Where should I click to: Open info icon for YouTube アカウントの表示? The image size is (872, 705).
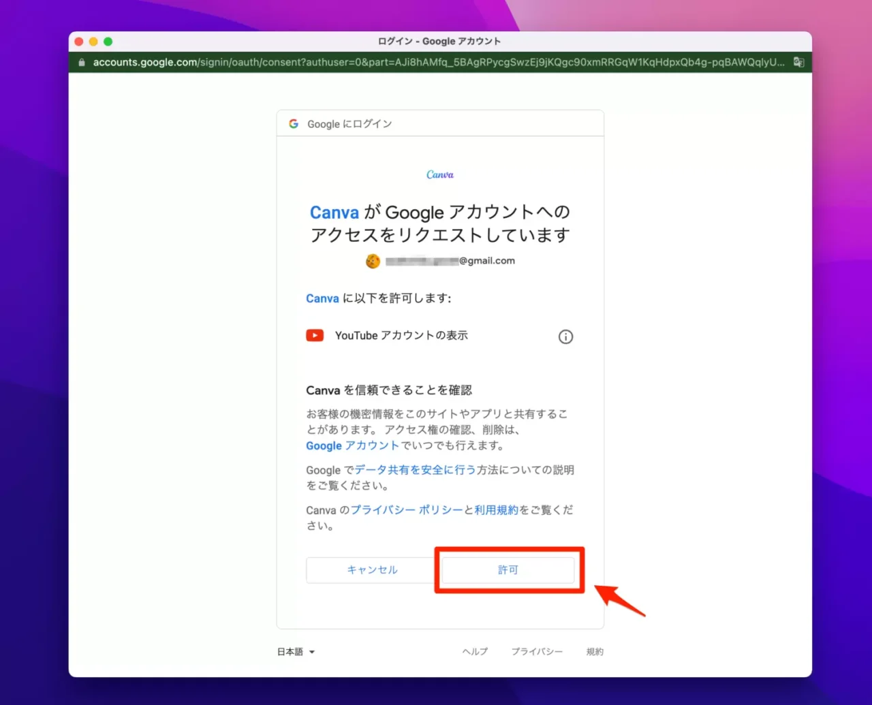click(565, 336)
